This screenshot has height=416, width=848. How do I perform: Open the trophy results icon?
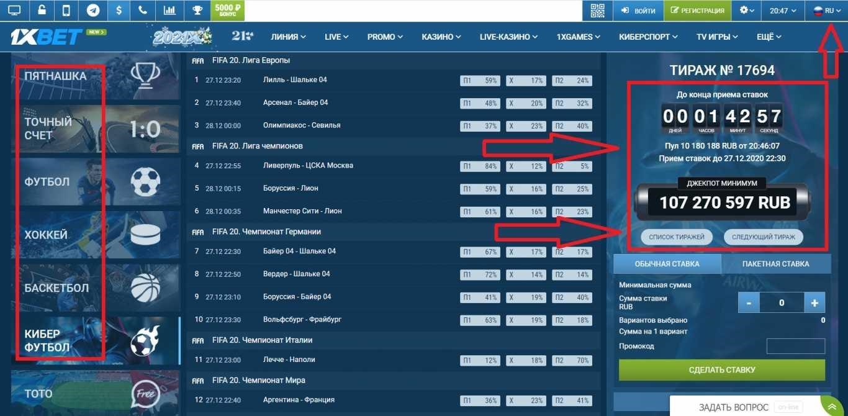click(x=197, y=11)
